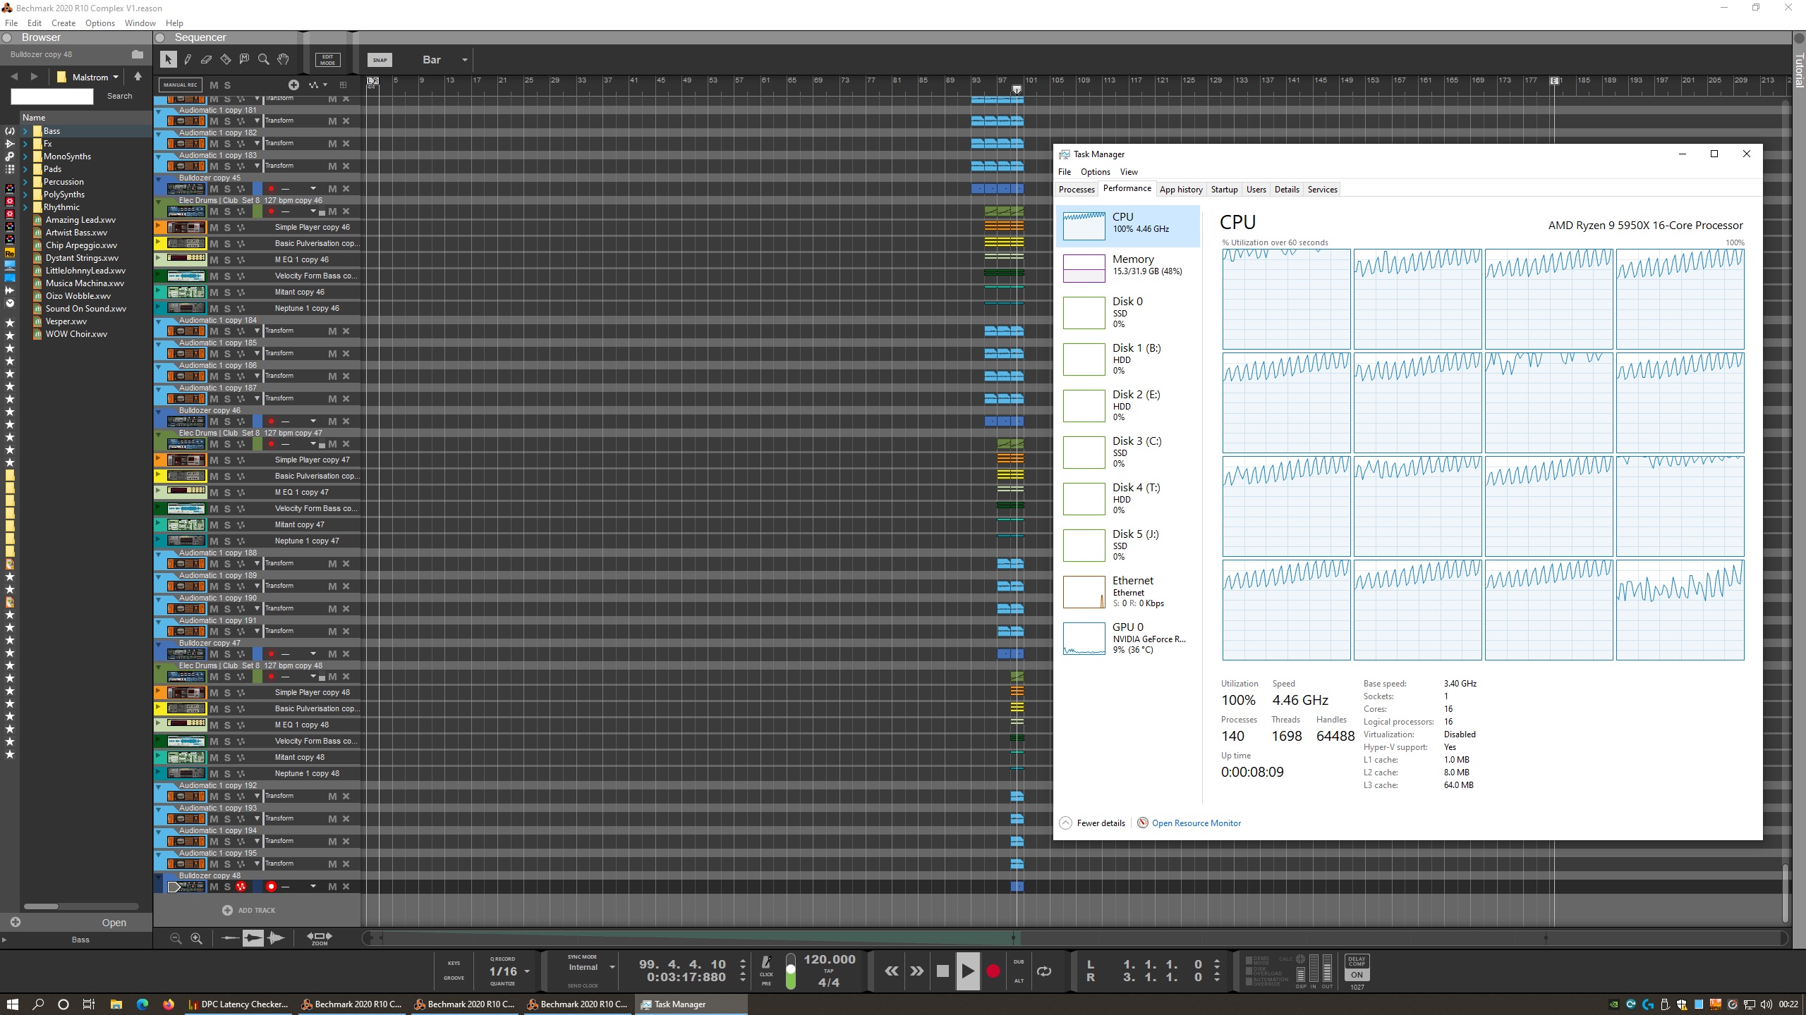
Task: Click the Open button in Browser
Action: click(x=114, y=923)
